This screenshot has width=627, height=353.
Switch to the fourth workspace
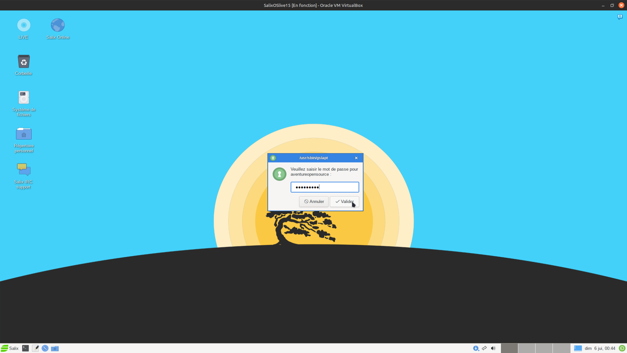pos(561,348)
